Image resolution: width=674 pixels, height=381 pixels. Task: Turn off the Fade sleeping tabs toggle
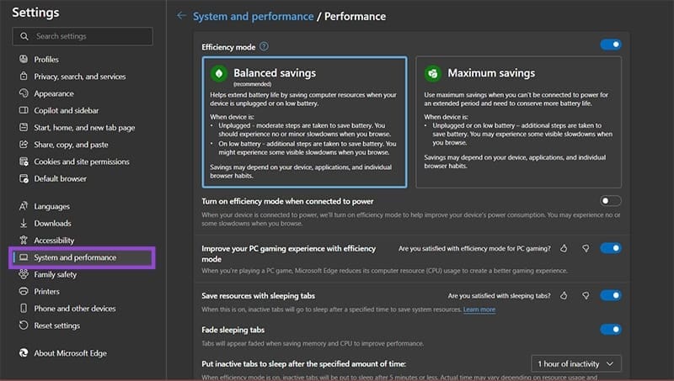(x=610, y=330)
